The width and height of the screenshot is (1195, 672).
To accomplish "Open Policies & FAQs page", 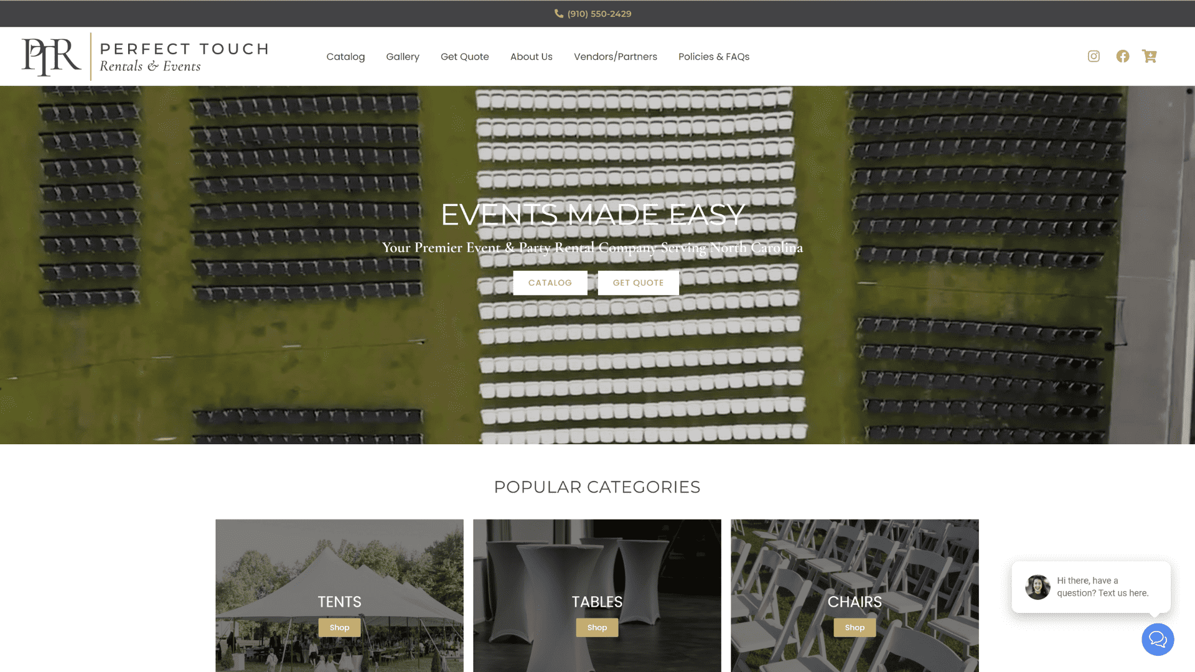I will pos(714,57).
